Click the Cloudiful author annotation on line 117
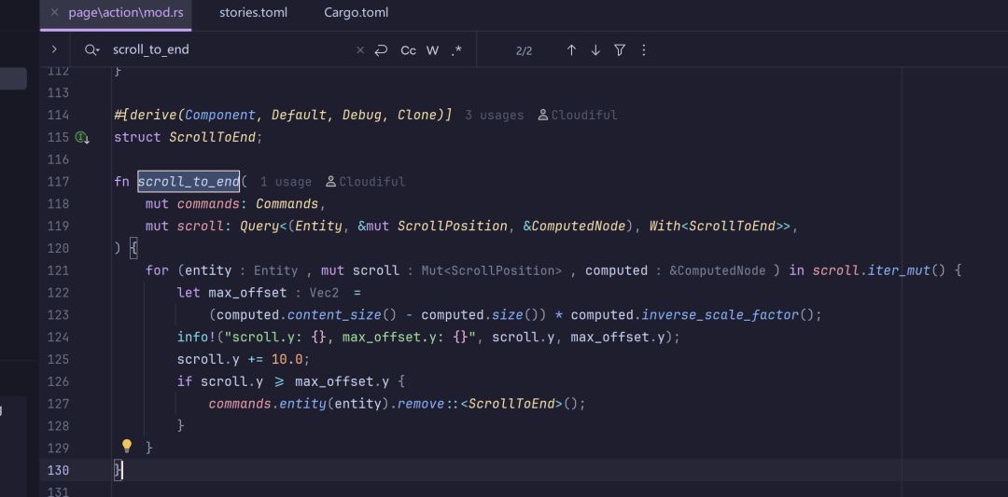The width and height of the screenshot is (1008, 497). (365, 182)
